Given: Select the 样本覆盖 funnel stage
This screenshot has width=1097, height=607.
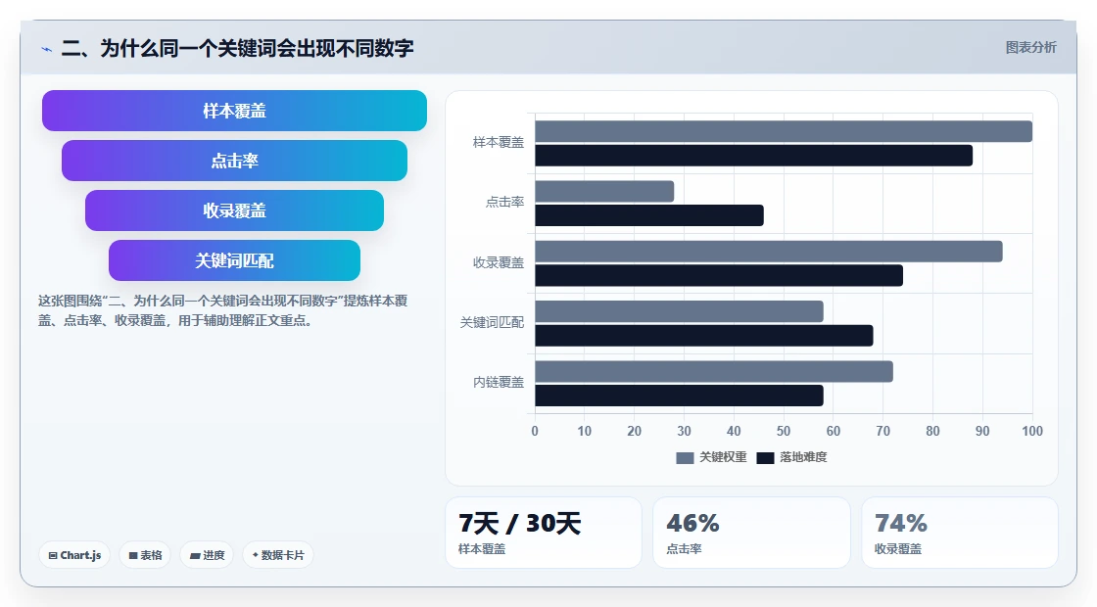Looking at the screenshot, I should pyautogui.click(x=234, y=111).
